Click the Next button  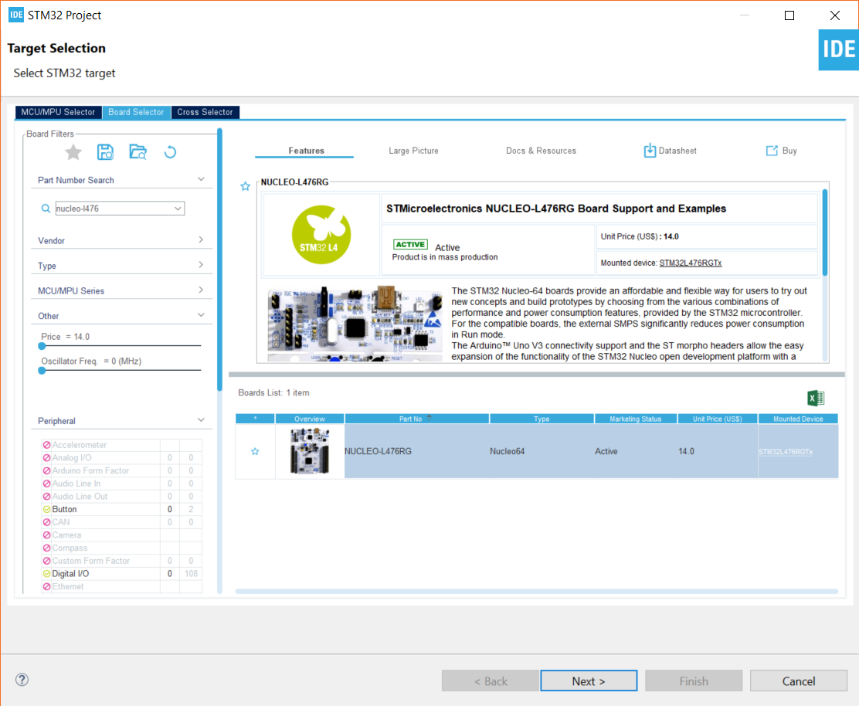[588, 681]
